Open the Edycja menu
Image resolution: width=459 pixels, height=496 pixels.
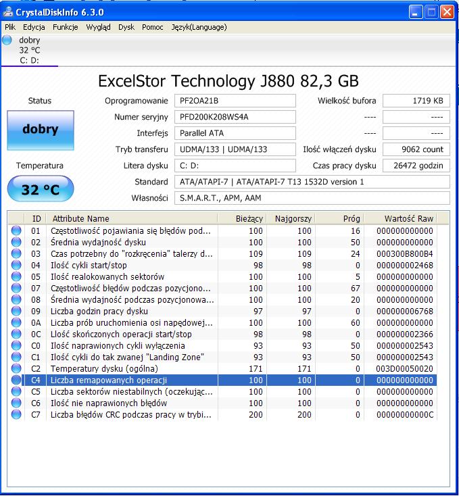(x=34, y=27)
